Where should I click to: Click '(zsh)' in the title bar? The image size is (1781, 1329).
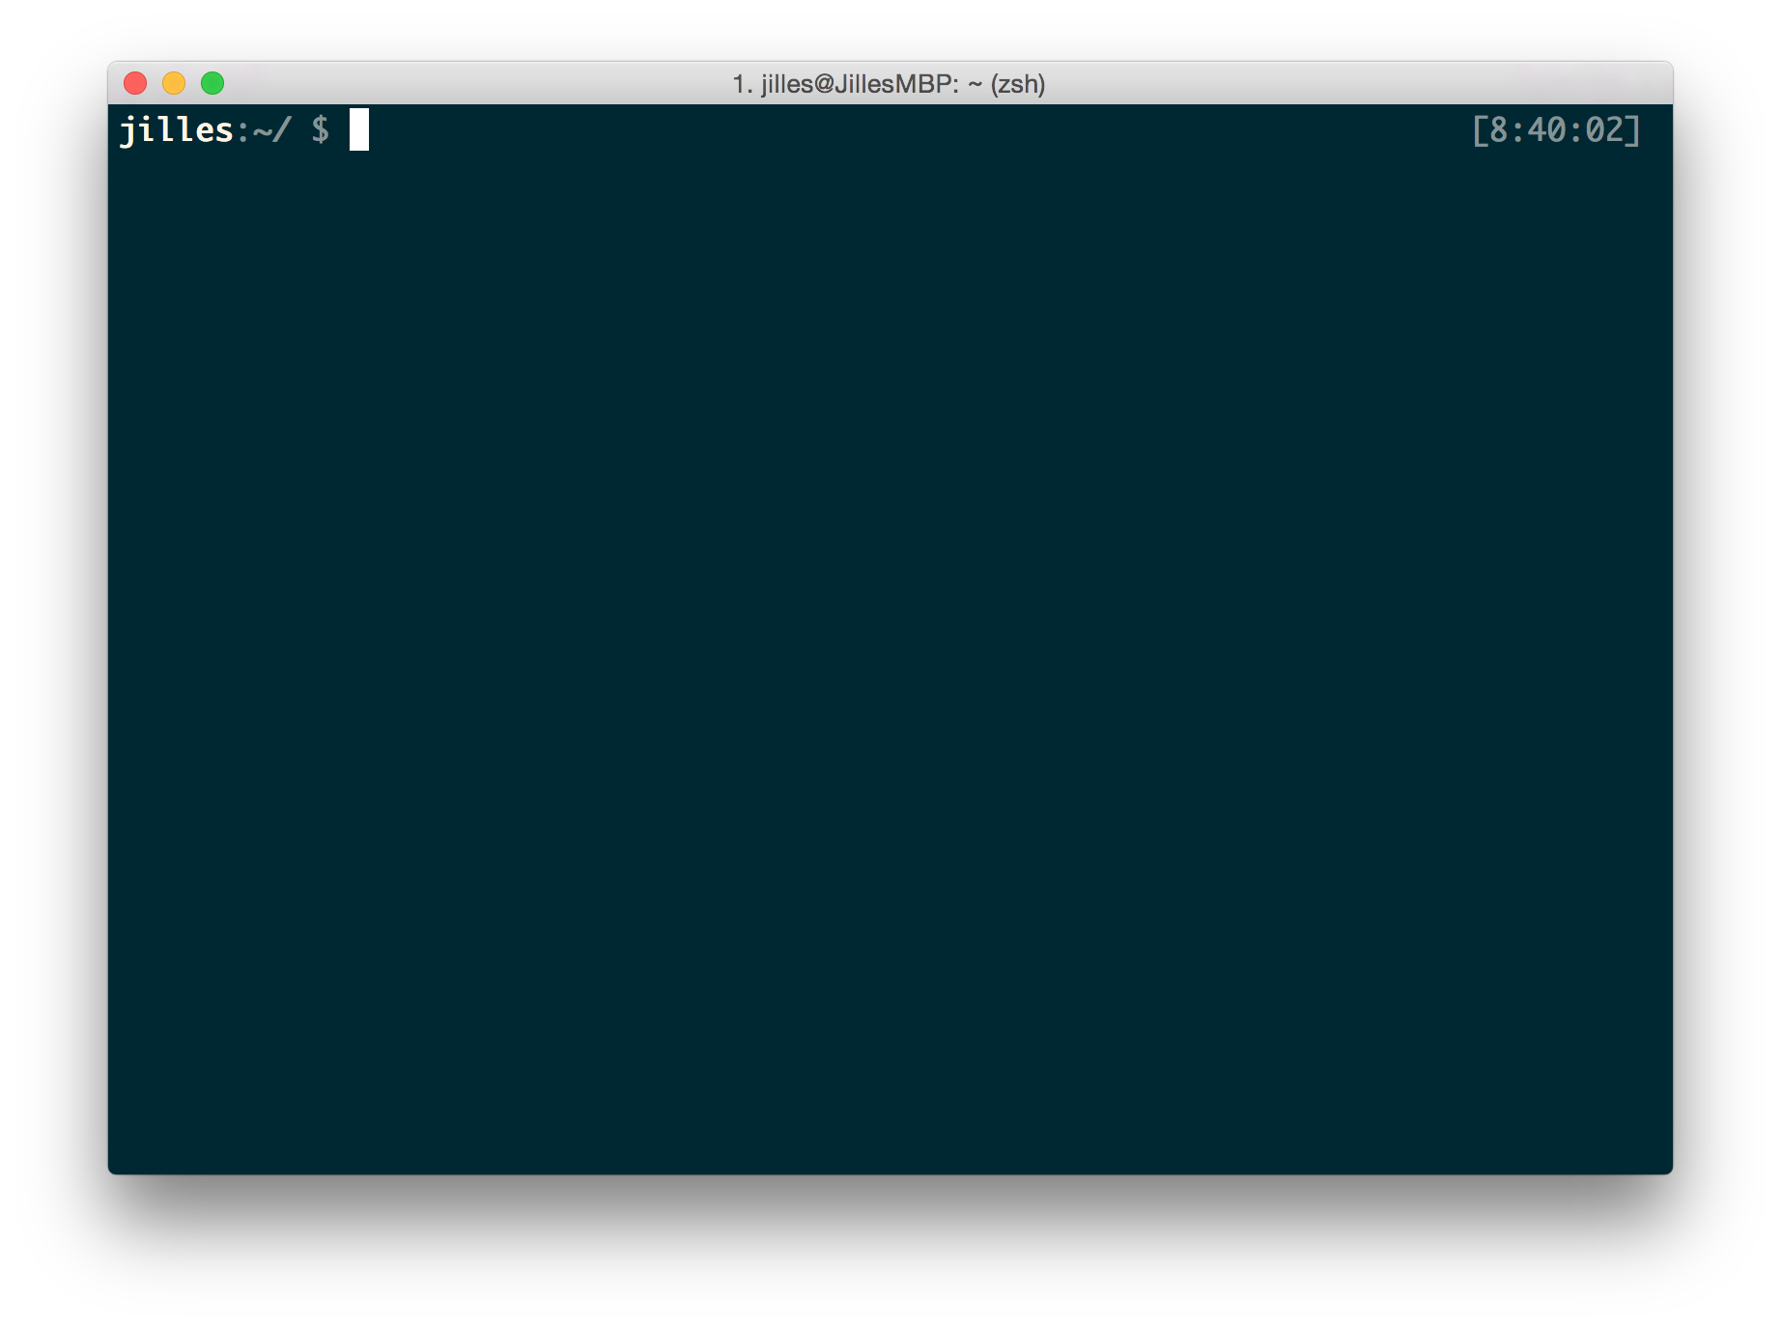click(x=1017, y=84)
